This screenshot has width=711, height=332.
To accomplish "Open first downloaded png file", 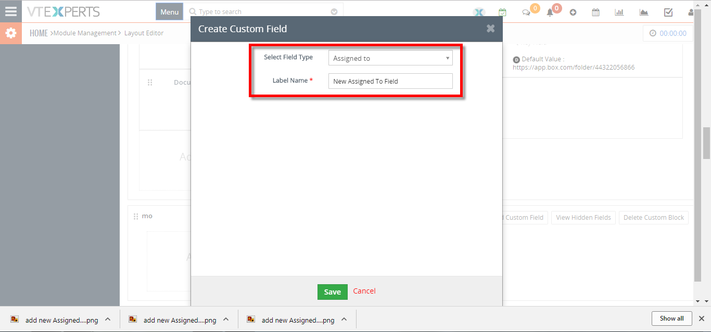I will [61, 320].
